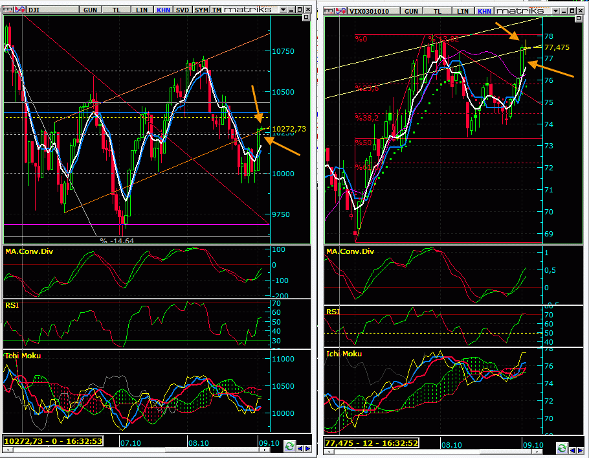Click the blue right arrow under the VIX chart
This screenshot has width=589, height=458.
[580, 447]
